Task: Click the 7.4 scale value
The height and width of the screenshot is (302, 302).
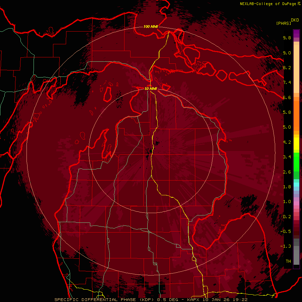Action: point(287,83)
